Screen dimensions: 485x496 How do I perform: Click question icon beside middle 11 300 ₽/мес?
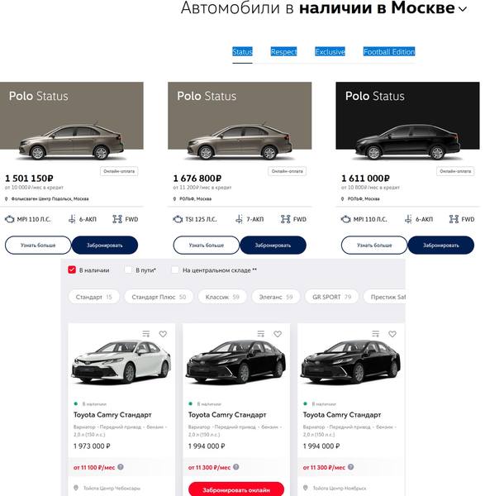(x=235, y=467)
